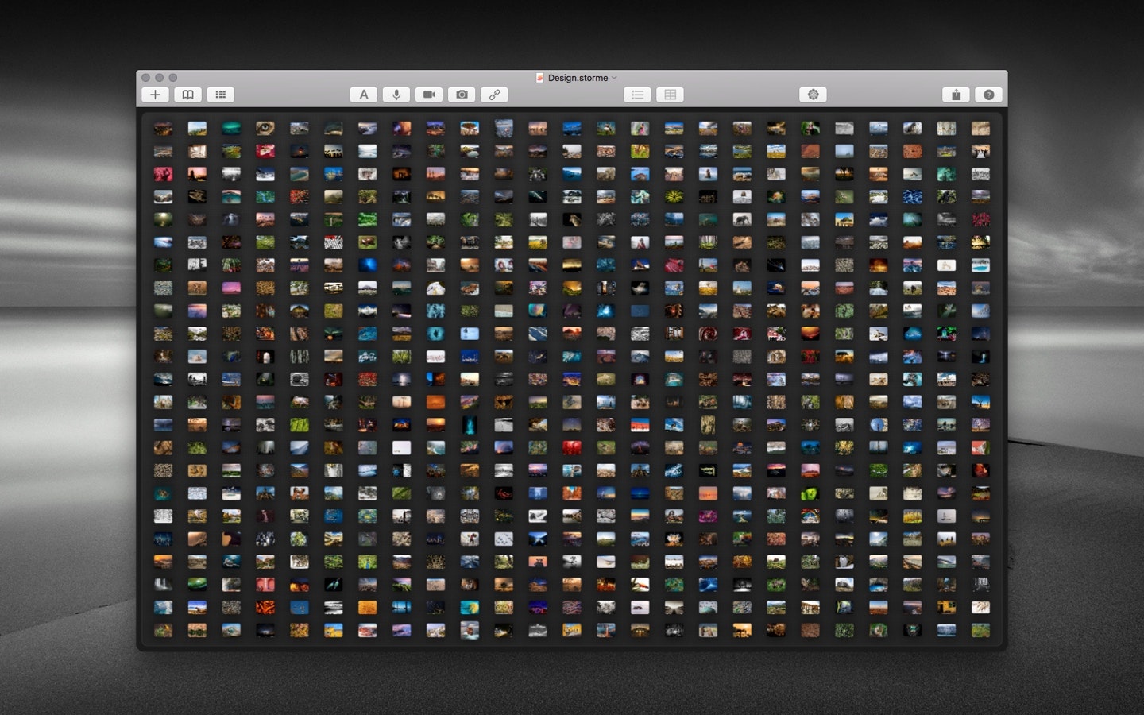Switch to the bulleted list view
Image resolution: width=1144 pixels, height=715 pixels.
click(x=637, y=95)
